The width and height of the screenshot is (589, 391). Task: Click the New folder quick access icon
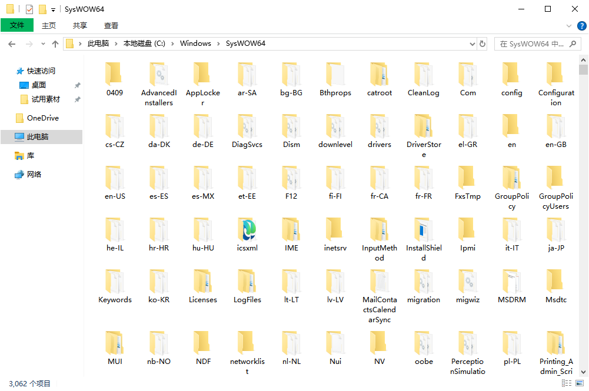tap(43, 9)
